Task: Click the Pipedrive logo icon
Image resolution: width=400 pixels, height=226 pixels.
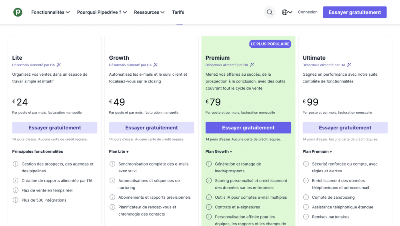Action: click(x=18, y=12)
